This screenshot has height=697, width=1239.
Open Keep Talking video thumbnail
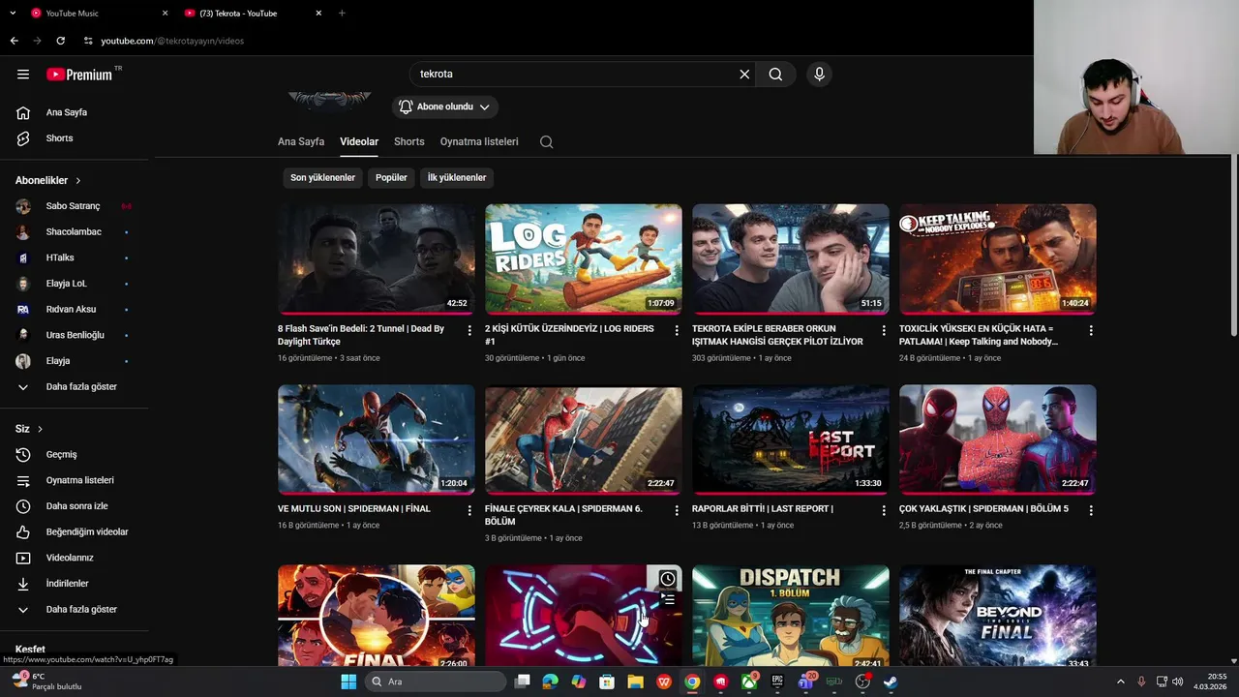[998, 259]
